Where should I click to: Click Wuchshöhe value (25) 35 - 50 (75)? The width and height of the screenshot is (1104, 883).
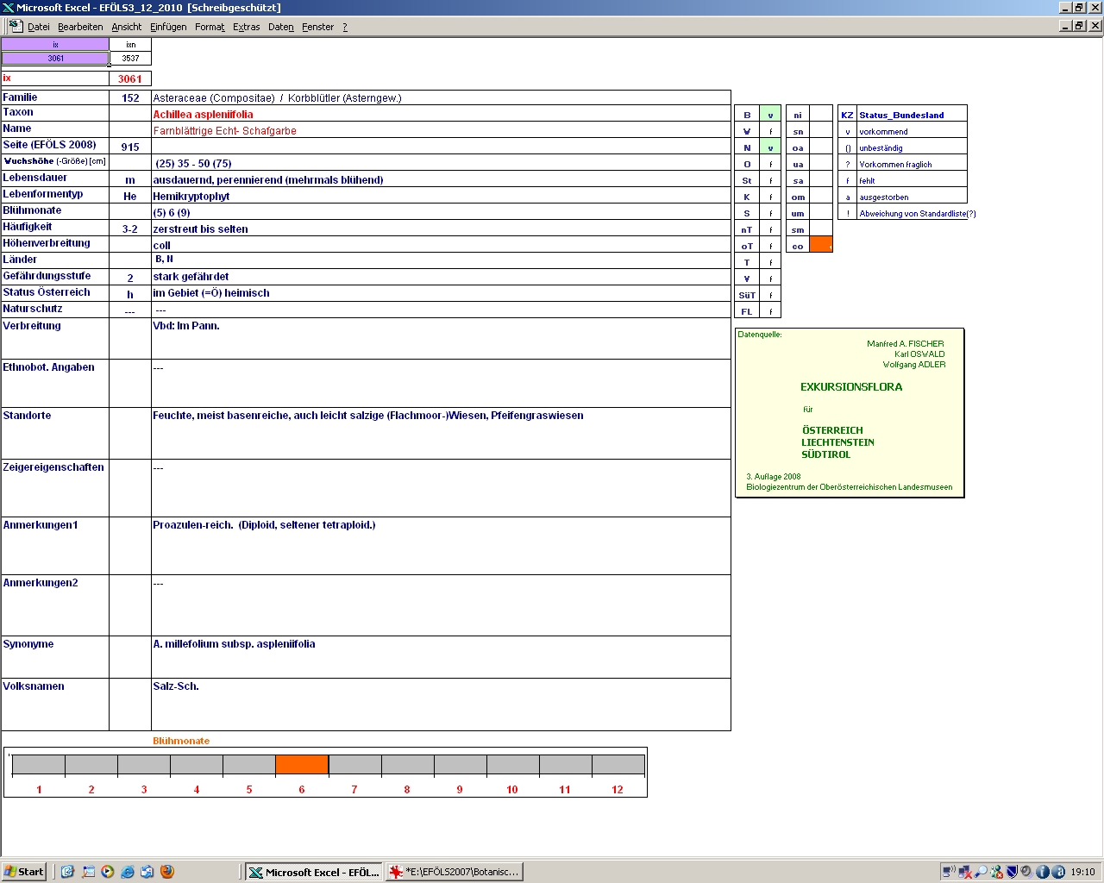(x=193, y=164)
